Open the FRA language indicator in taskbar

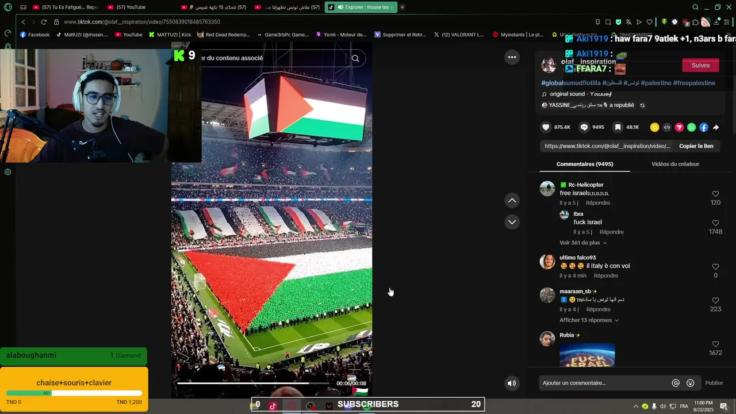[x=684, y=407]
